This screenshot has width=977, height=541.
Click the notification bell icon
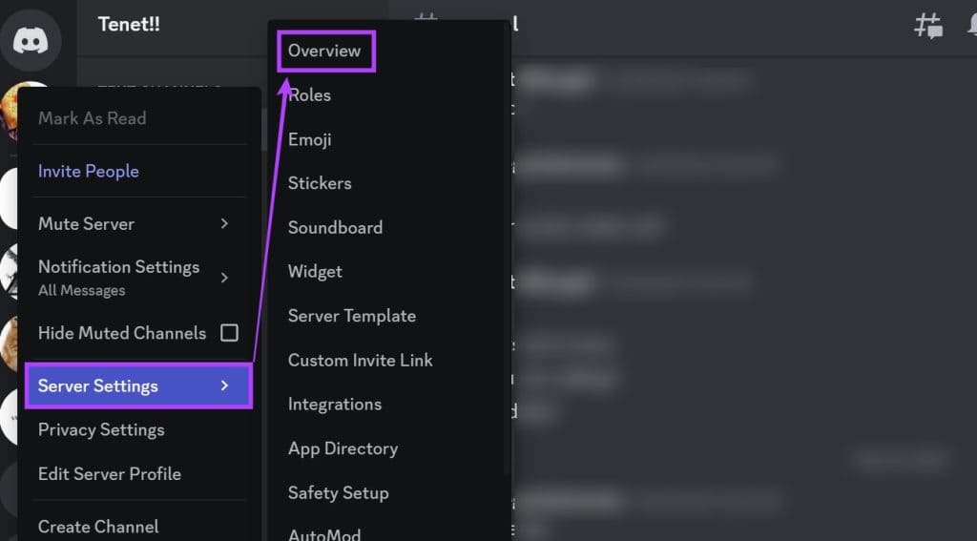(969, 26)
